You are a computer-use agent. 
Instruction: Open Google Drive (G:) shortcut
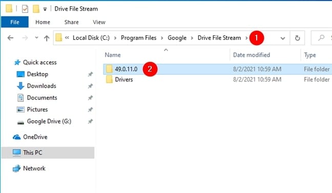point(49,121)
